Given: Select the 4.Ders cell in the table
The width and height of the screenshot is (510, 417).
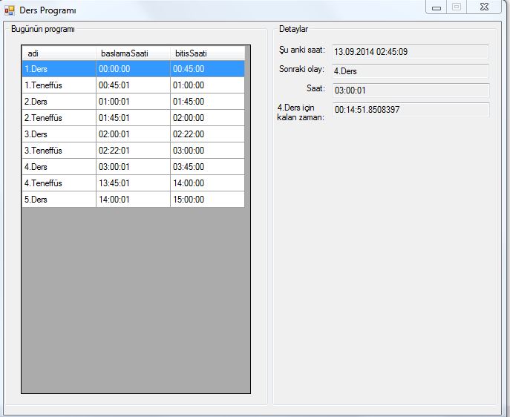Looking at the screenshot, I should (x=59, y=167).
